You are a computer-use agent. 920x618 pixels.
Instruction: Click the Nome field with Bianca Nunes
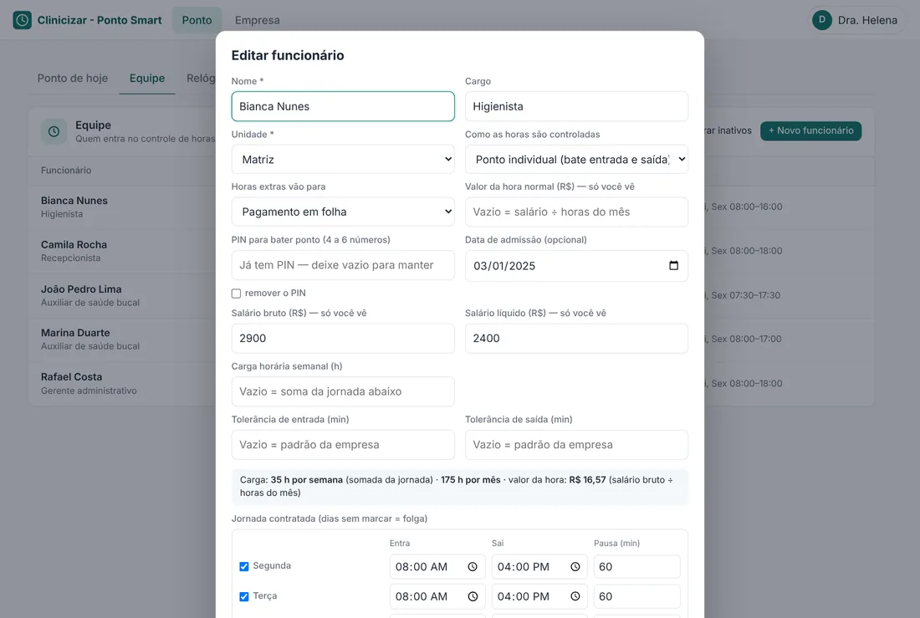pyautogui.click(x=343, y=106)
